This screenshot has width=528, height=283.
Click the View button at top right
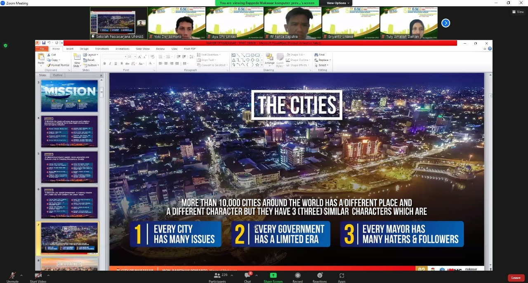[x=518, y=12]
